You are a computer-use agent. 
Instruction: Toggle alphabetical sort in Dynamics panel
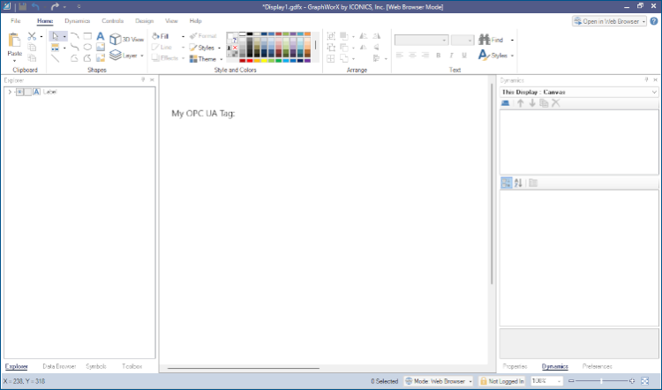tap(518, 183)
